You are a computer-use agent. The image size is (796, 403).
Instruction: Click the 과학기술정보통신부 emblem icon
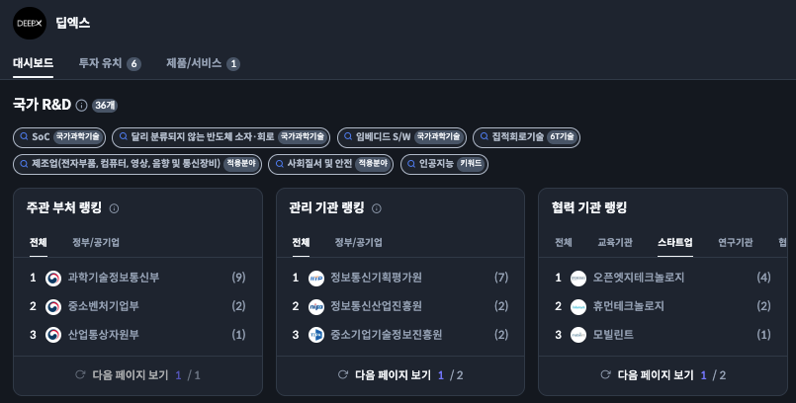click(x=53, y=279)
